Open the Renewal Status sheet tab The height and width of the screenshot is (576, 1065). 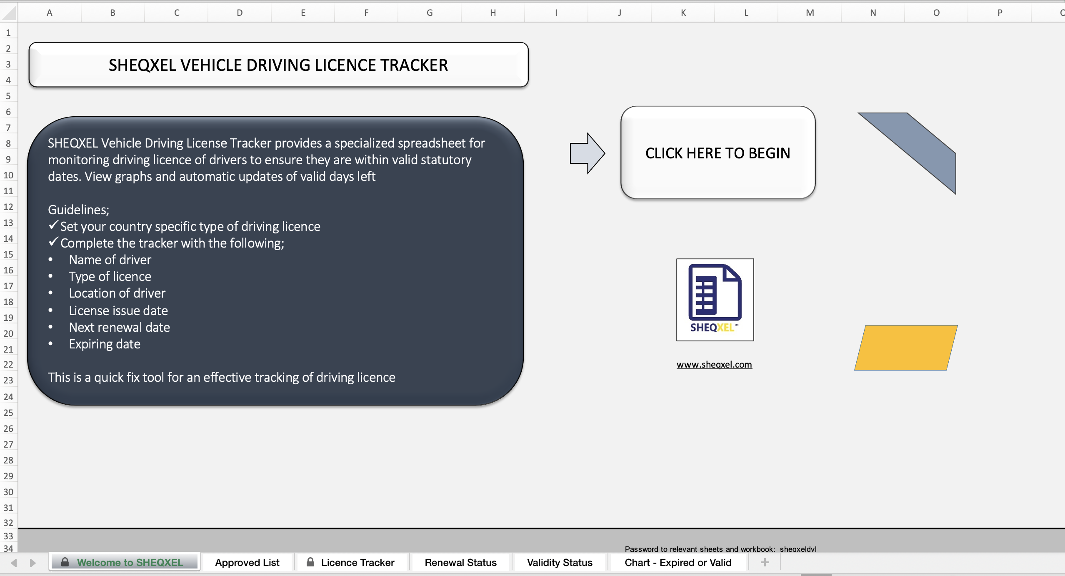click(x=460, y=562)
